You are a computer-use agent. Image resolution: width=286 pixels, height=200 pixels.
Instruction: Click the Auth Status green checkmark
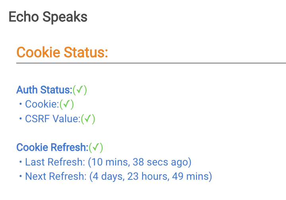click(x=80, y=90)
